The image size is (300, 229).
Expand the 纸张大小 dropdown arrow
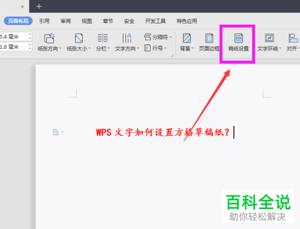[89, 49]
